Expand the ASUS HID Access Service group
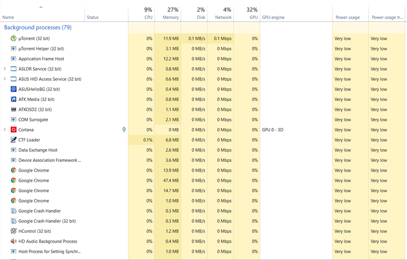This screenshot has width=407, height=260. click(x=5, y=79)
